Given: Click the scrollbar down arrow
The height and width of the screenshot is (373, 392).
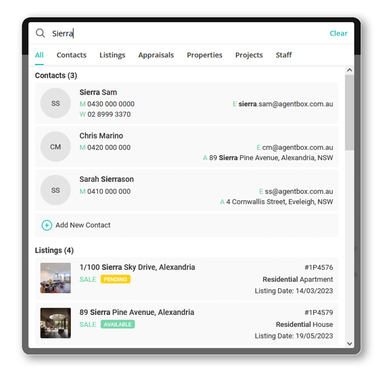Looking at the screenshot, I should pos(350,345).
